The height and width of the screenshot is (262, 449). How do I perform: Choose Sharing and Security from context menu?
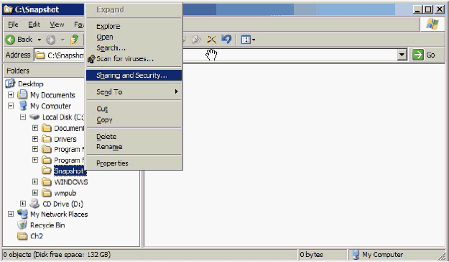pos(134,75)
